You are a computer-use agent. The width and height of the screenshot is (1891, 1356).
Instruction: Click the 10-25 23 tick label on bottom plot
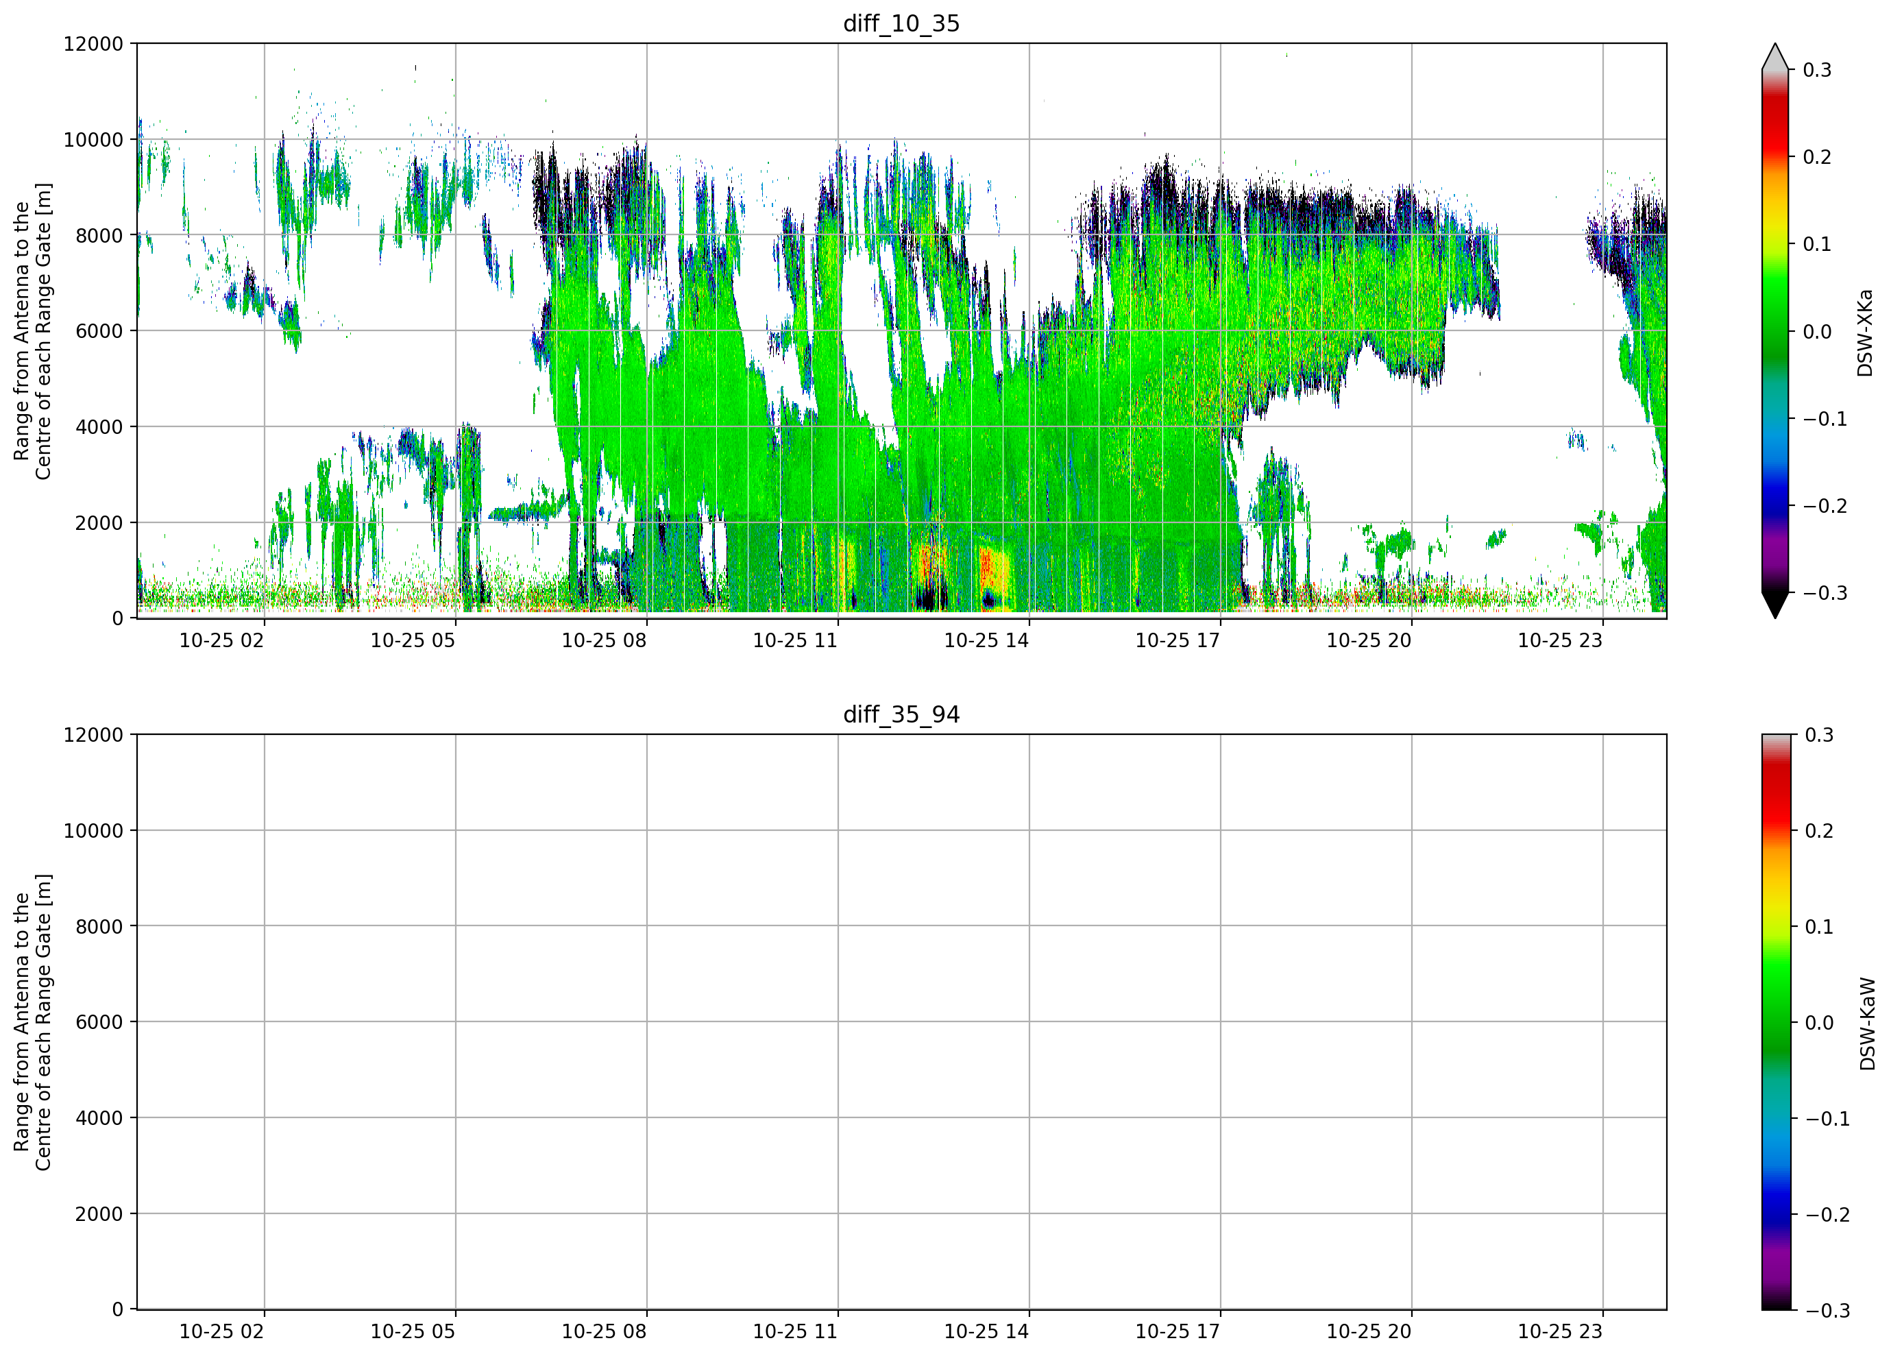pos(1560,1331)
